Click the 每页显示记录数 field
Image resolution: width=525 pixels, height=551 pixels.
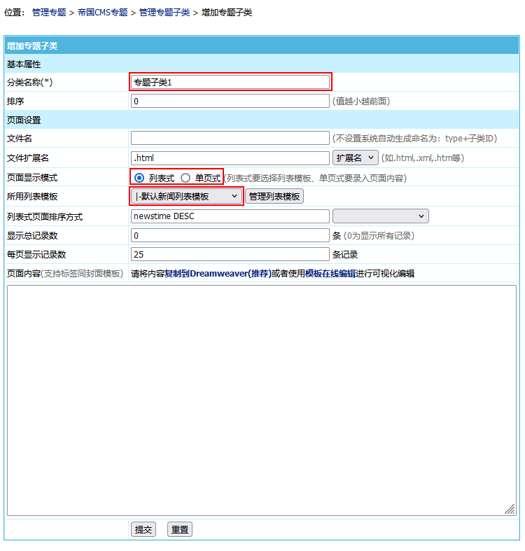(x=230, y=254)
